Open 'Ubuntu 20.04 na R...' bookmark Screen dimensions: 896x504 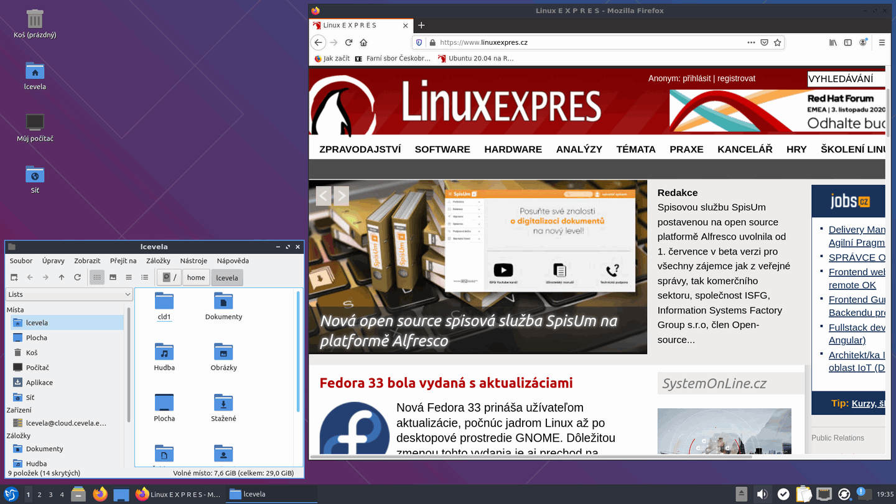coord(476,58)
